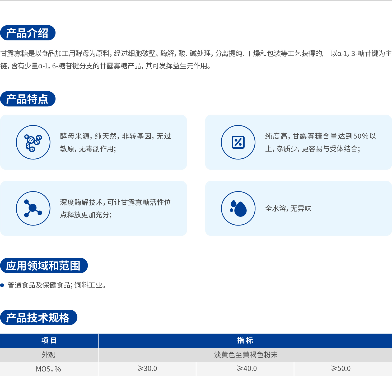This screenshot has width=392, height=376.
Task: Click the yeast source molecule icon
Action: pyautogui.click(x=33, y=142)
